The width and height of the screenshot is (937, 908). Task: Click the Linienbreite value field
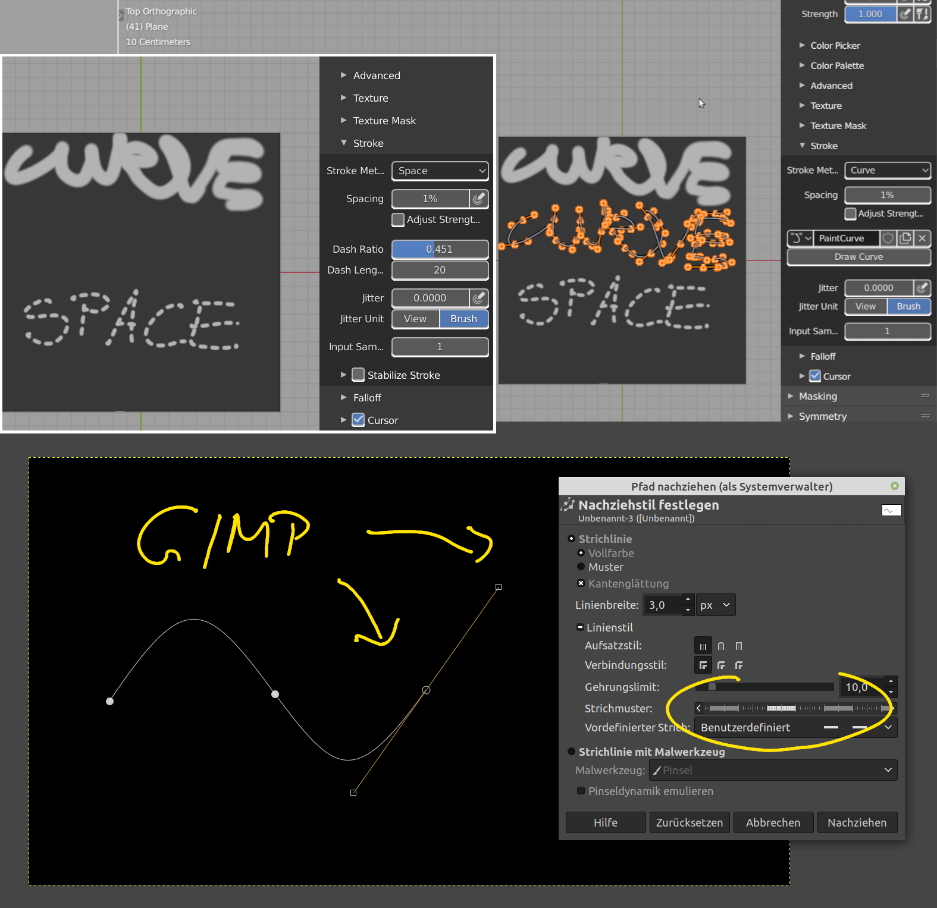[x=663, y=605]
